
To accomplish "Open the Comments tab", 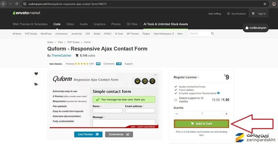I will (x=109, y=64).
